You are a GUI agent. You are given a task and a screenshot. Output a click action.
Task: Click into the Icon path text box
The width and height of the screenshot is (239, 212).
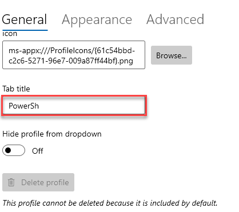pos(74,55)
